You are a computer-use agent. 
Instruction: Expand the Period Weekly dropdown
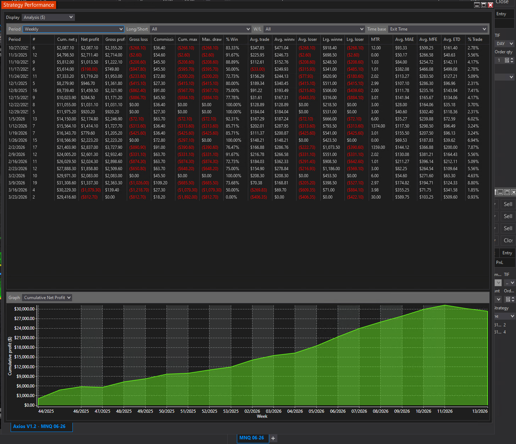point(74,29)
